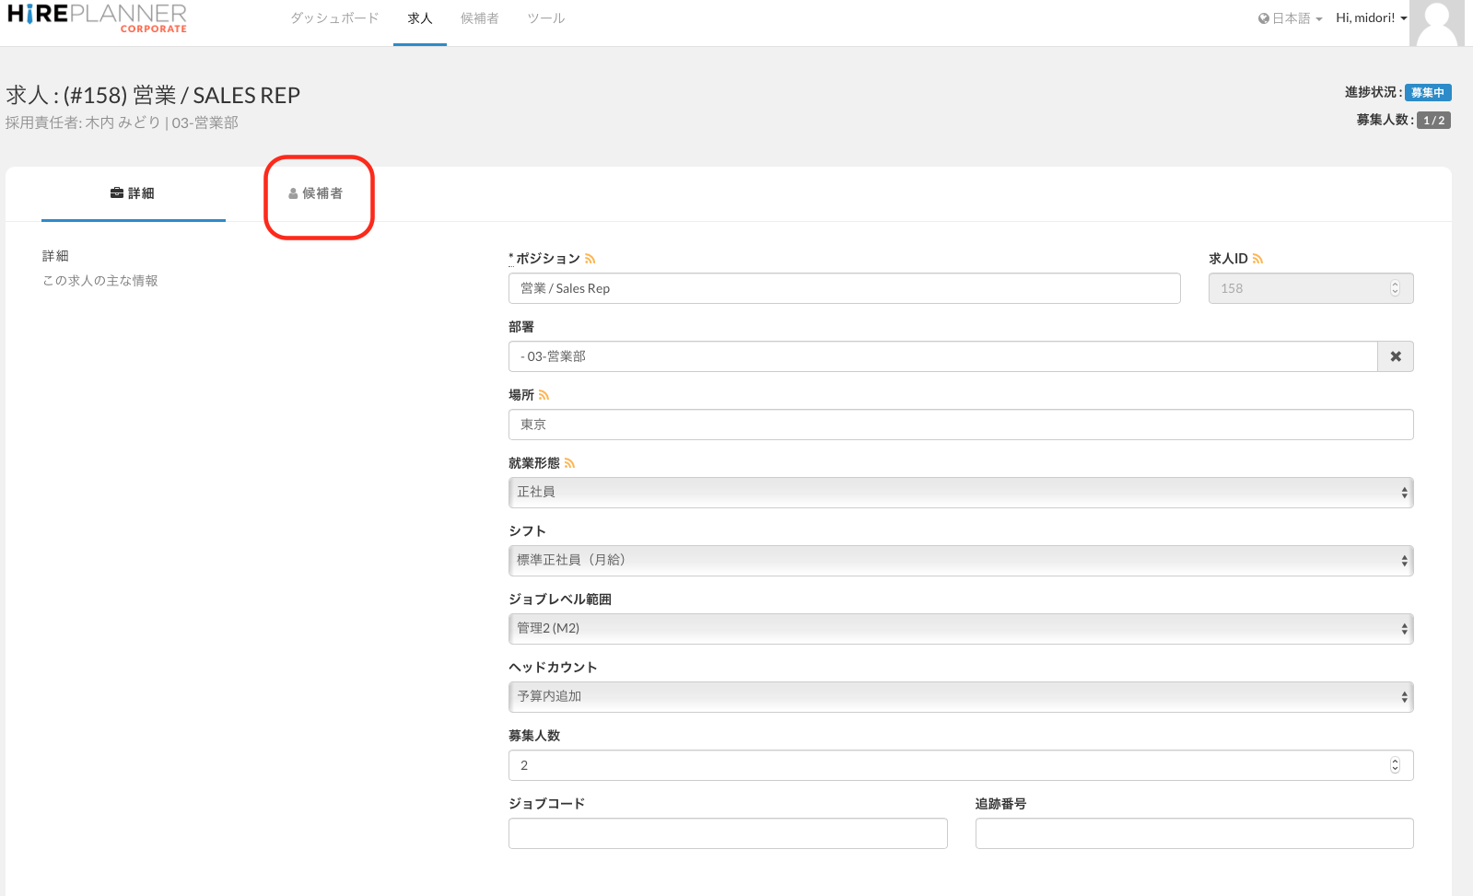Click the feed icon beside 就業形態 label
The height and width of the screenshot is (896, 1473).
click(570, 464)
